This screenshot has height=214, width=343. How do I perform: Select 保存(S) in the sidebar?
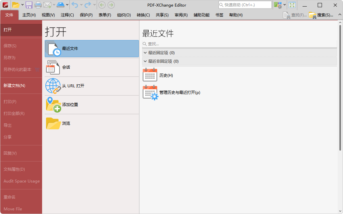(21, 46)
